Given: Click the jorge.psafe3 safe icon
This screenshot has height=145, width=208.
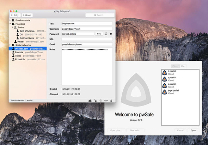Looking at the screenshot, I should pos(165,92).
